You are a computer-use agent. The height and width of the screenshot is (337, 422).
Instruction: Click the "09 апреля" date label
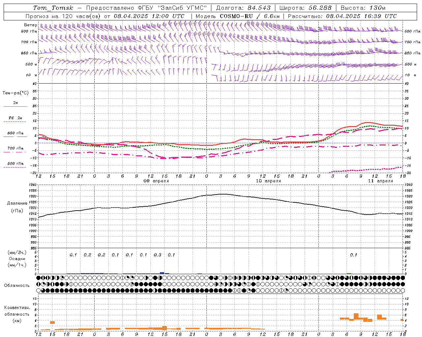pyautogui.click(x=156, y=181)
